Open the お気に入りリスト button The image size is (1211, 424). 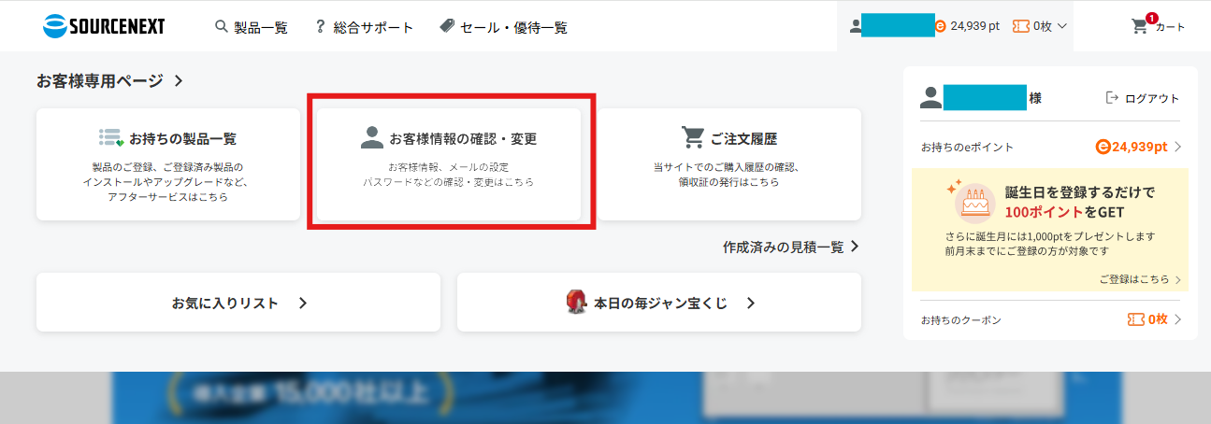238,302
